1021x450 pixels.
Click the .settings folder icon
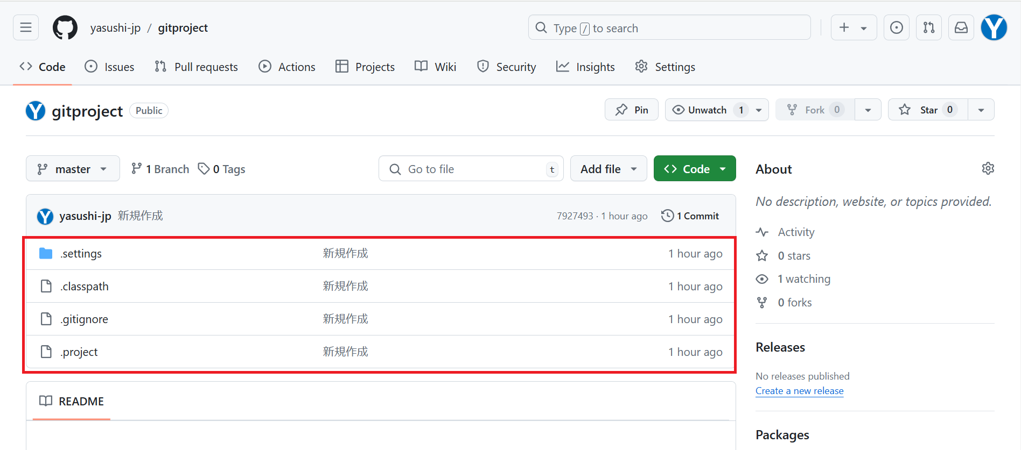[46, 253]
